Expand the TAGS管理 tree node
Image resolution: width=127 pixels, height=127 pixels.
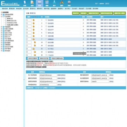(x=1, y=39)
